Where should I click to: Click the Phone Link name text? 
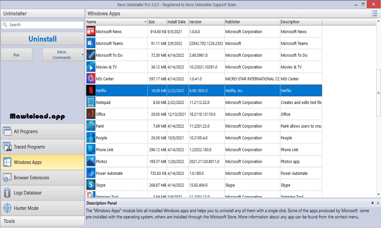pyautogui.click(x=105, y=149)
